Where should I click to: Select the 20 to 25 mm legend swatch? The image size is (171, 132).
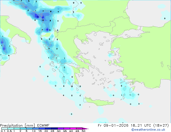point(48,128)
